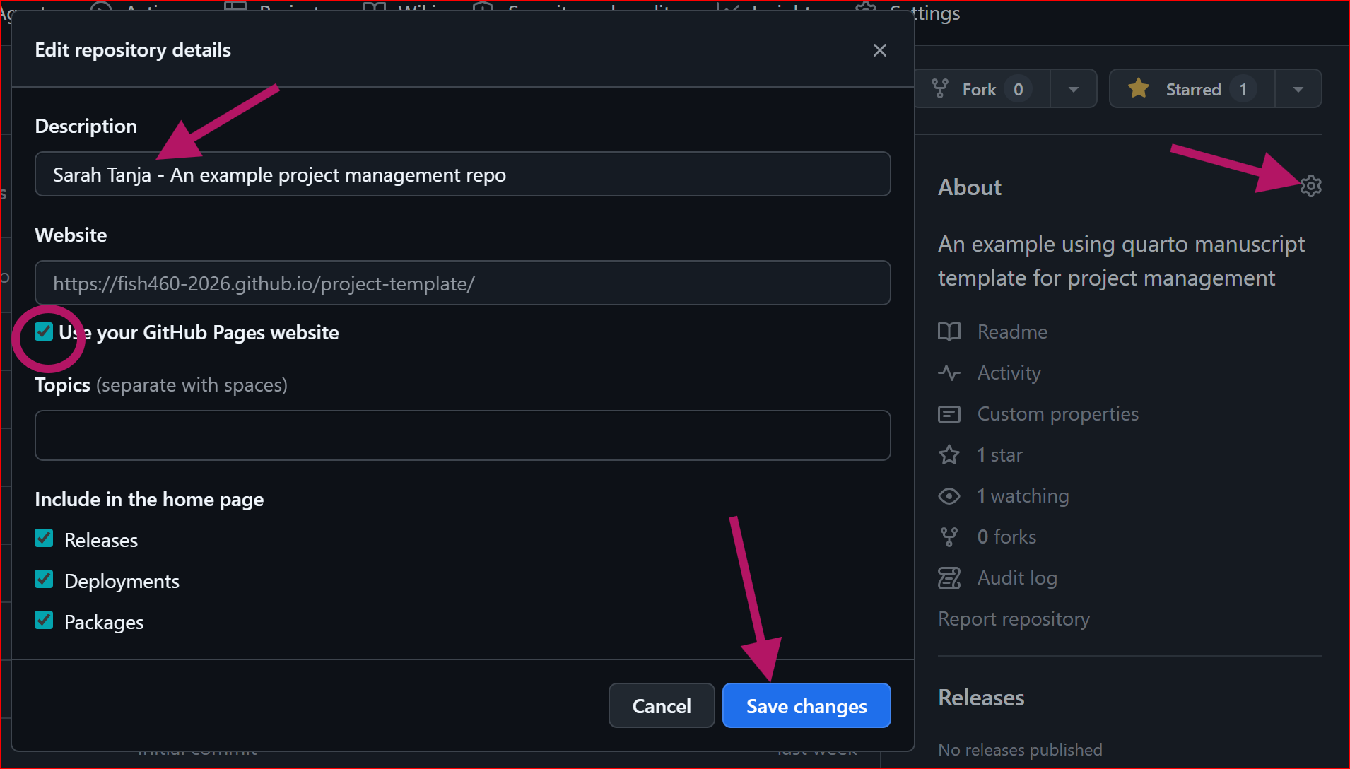
Task: Click the Readme book icon
Action: (x=949, y=331)
